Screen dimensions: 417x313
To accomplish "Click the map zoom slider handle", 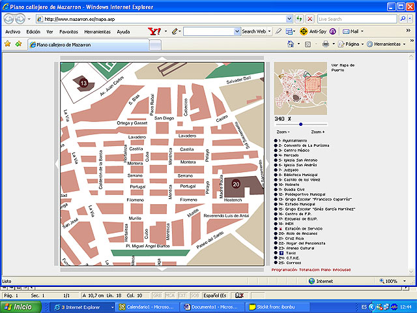I will [x=300, y=124].
